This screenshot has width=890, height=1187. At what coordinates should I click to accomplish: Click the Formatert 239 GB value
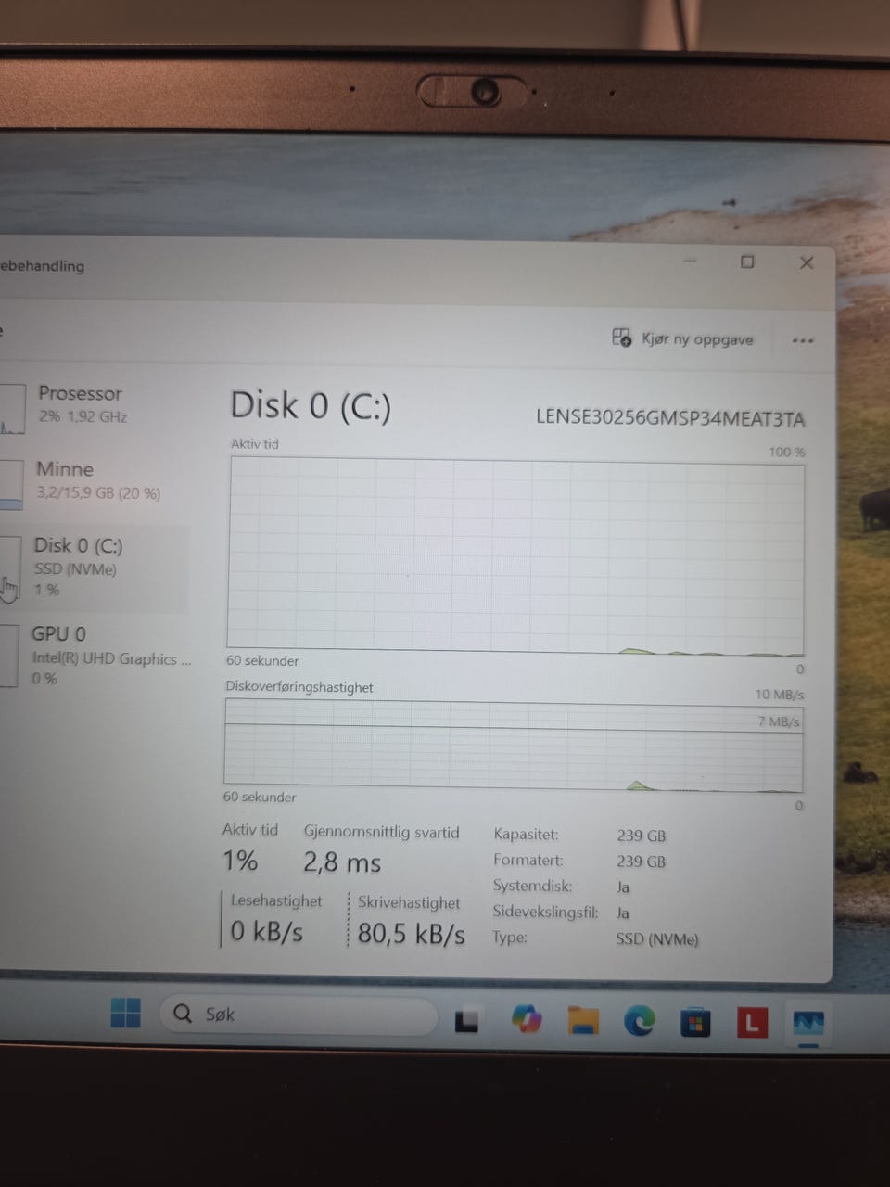642,862
